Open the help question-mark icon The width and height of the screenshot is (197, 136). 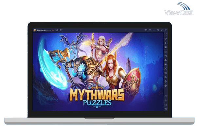click(x=146, y=30)
